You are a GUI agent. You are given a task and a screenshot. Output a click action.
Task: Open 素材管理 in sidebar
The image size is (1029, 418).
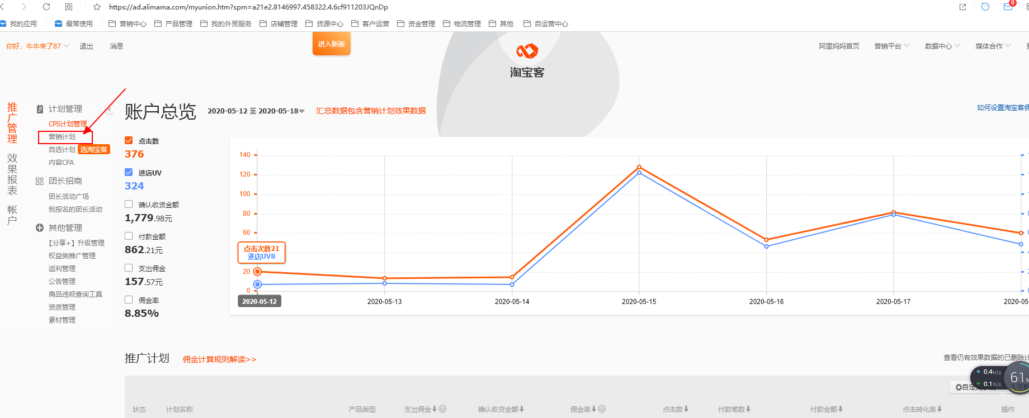62,320
